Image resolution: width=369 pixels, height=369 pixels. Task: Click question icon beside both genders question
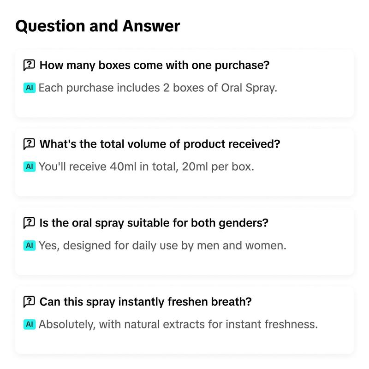click(x=29, y=223)
